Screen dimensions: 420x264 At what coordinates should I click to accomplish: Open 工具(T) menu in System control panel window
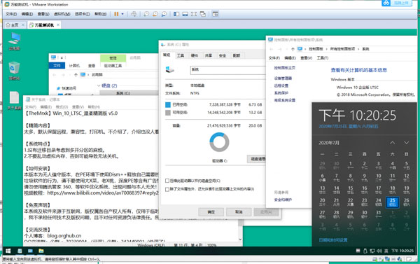click(323, 58)
